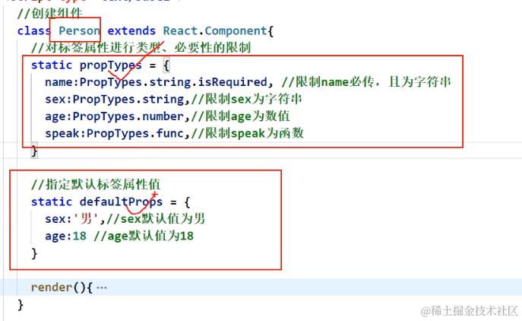Click the closing brace of defaultProps
The height and width of the screenshot is (321, 522).
coord(34,253)
